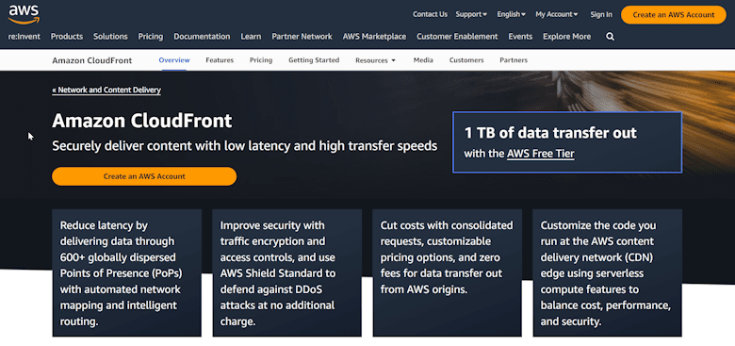
Task: Open AWS Marketplace menu
Action: tap(374, 37)
